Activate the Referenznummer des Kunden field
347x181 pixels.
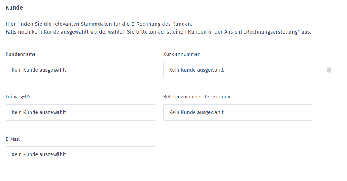coord(238,112)
